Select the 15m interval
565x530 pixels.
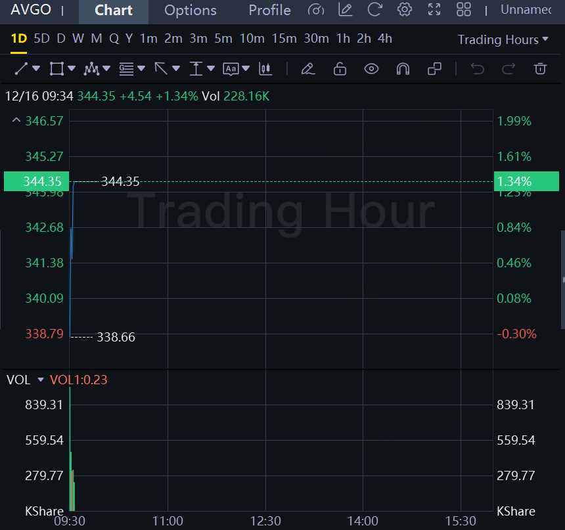284,38
